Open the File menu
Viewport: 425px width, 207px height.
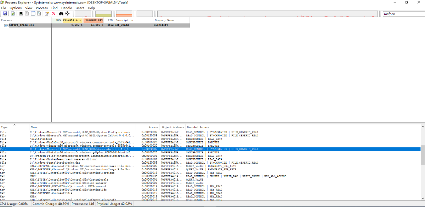(4, 8)
